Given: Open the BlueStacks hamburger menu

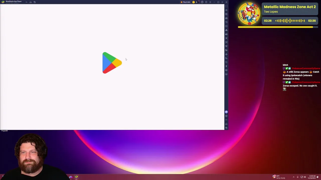Looking at the screenshot, I should (x=210, y=2).
